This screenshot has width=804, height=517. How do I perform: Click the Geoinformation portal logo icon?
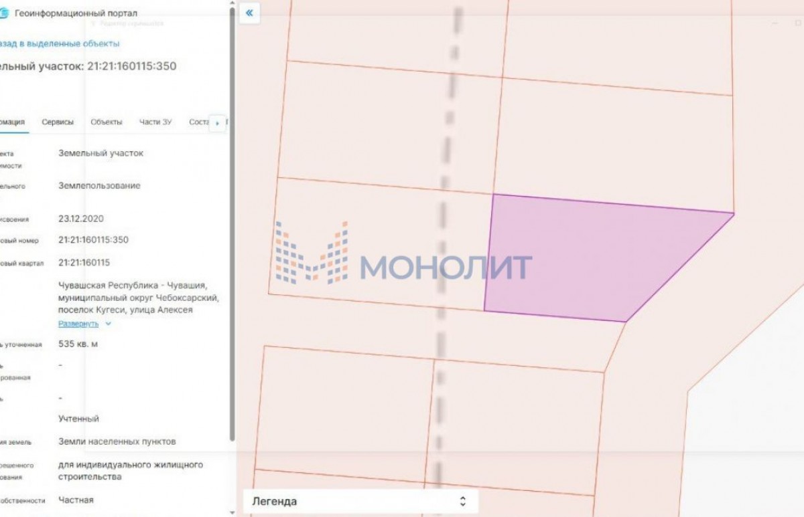click(4, 13)
